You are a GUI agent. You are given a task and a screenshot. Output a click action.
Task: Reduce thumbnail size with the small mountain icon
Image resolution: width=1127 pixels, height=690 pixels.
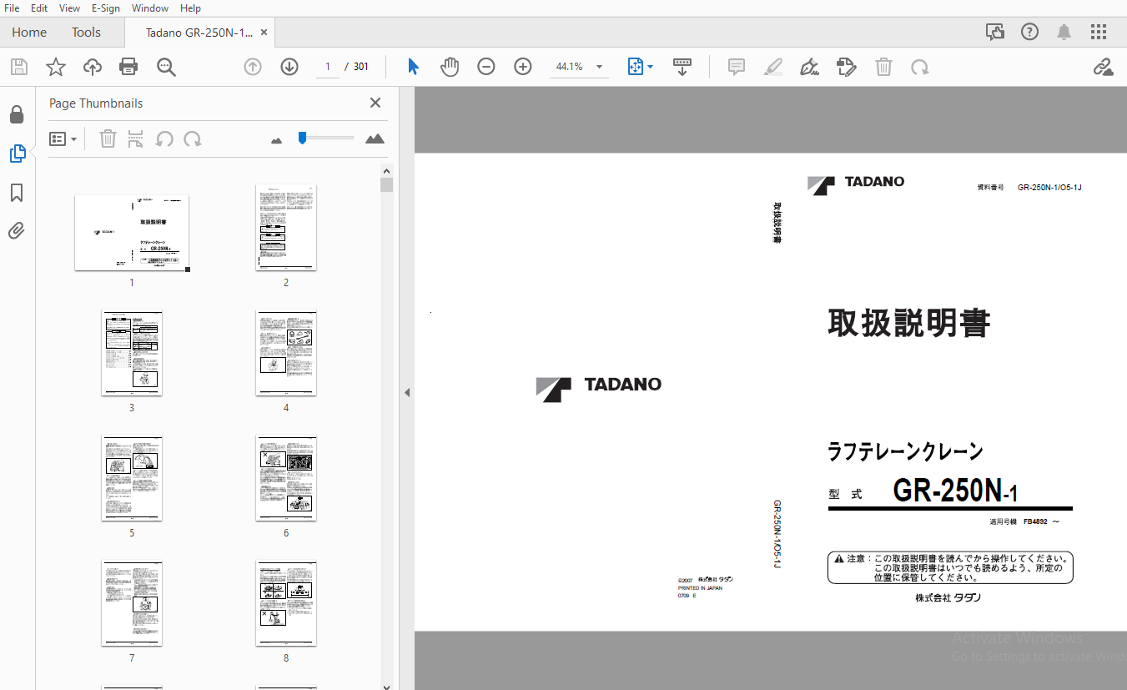coord(277,140)
